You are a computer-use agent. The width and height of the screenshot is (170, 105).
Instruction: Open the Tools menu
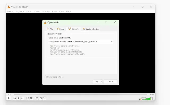(x=54, y=11)
